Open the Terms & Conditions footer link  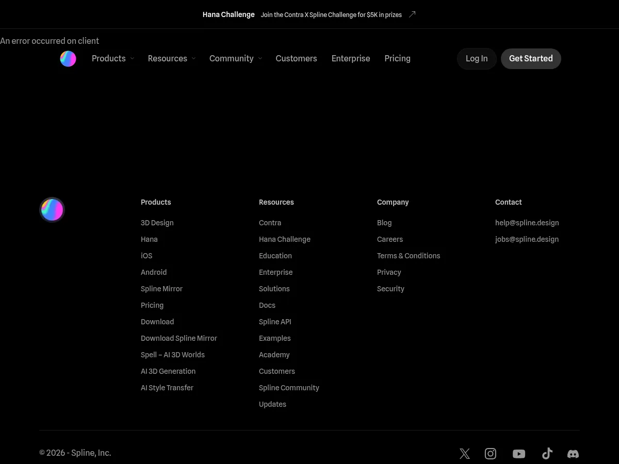pyautogui.click(x=409, y=256)
